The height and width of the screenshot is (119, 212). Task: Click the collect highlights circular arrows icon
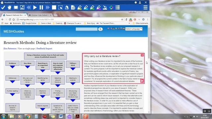(x=111, y=8)
